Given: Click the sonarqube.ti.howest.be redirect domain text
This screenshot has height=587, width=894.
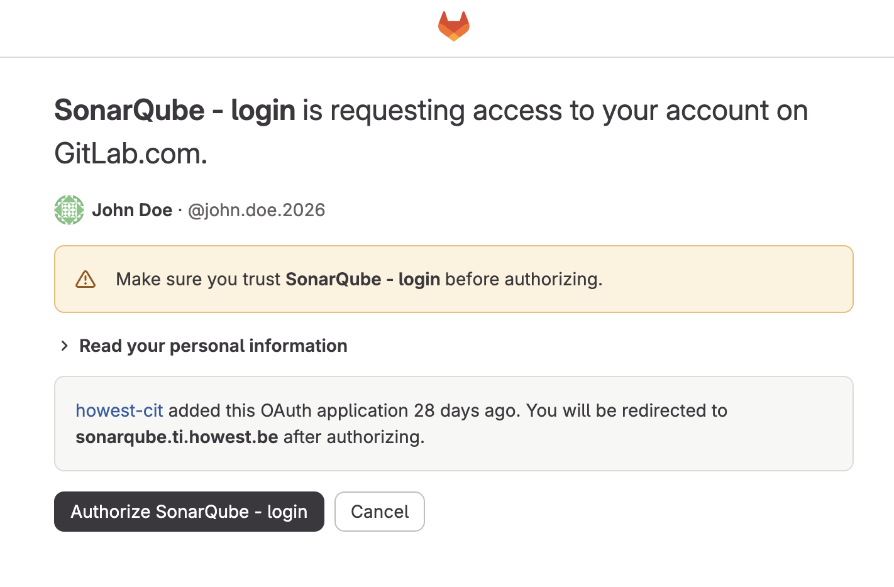Looking at the screenshot, I should pyautogui.click(x=177, y=437).
